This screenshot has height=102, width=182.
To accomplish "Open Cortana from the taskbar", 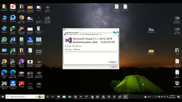I will pyautogui.click(x=47, y=97).
